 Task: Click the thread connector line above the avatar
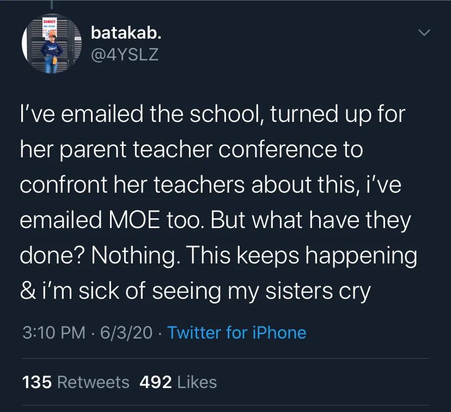tap(51, 5)
